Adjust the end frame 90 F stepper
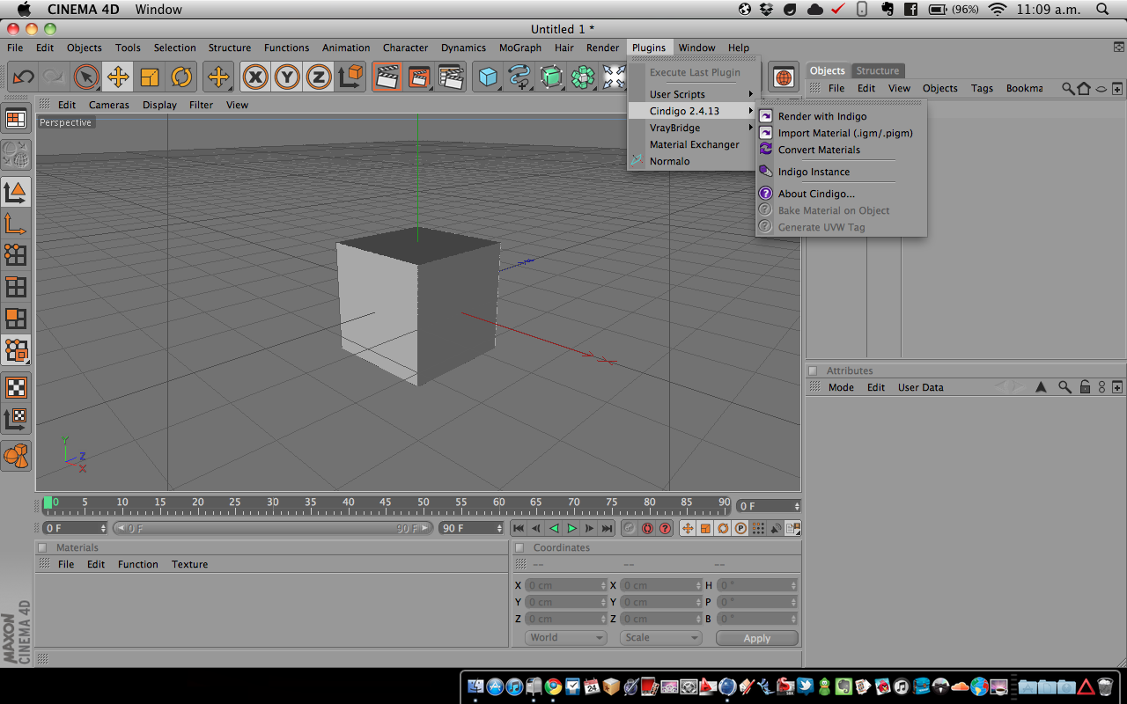 (x=500, y=528)
